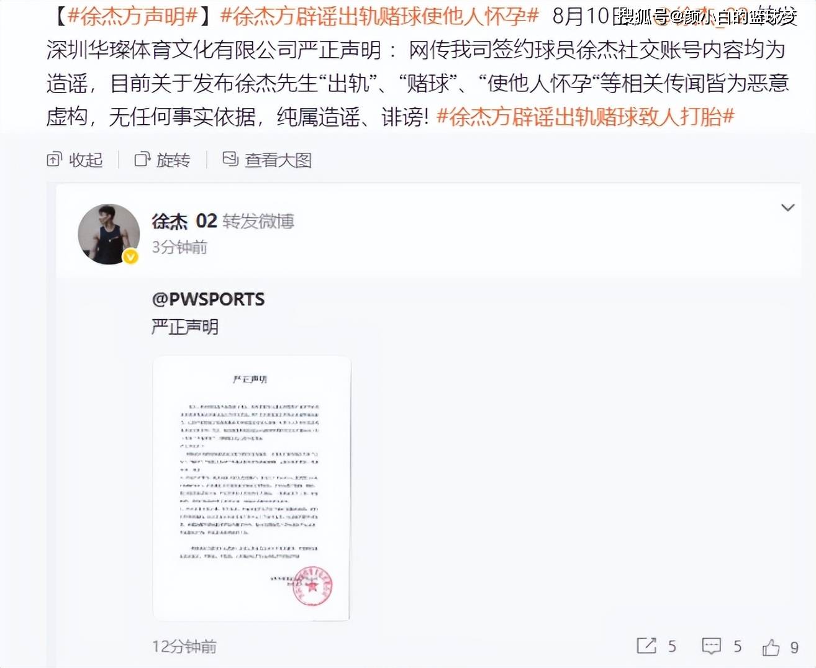Click the rotate icon beside 旋转
The image size is (816, 668).
coord(142,160)
